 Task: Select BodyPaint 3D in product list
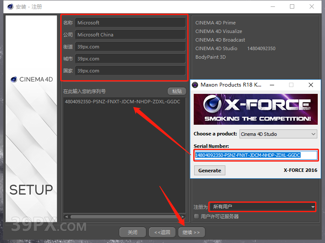coord(210,57)
